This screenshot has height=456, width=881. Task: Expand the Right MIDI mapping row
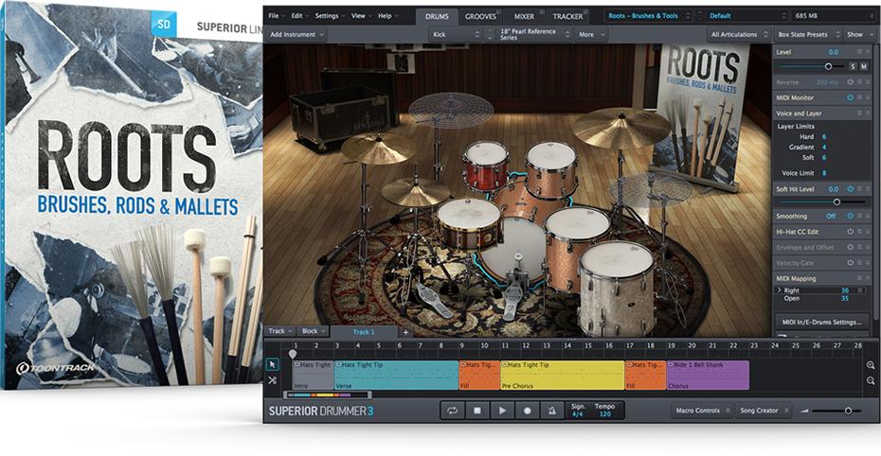pos(779,290)
